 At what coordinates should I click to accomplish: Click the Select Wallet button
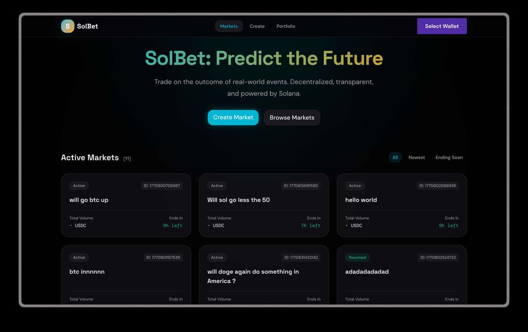(441, 26)
